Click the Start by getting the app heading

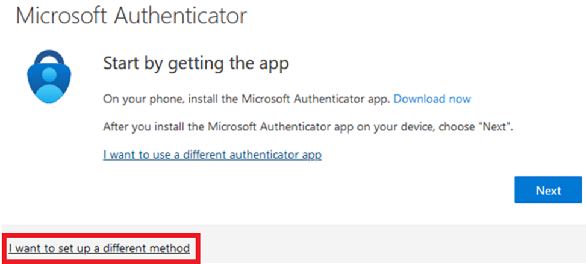coord(196,64)
